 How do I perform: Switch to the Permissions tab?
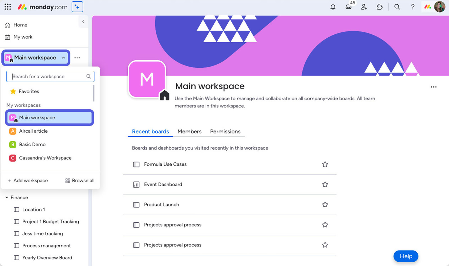225,131
